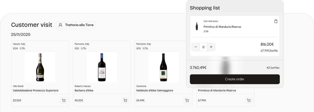Open the Villa Sandi Prosecco bottle image

click(x=40, y=67)
